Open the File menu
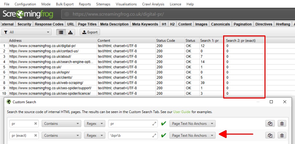The height and width of the screenshot is (144, 295). [x=7, y=4]
